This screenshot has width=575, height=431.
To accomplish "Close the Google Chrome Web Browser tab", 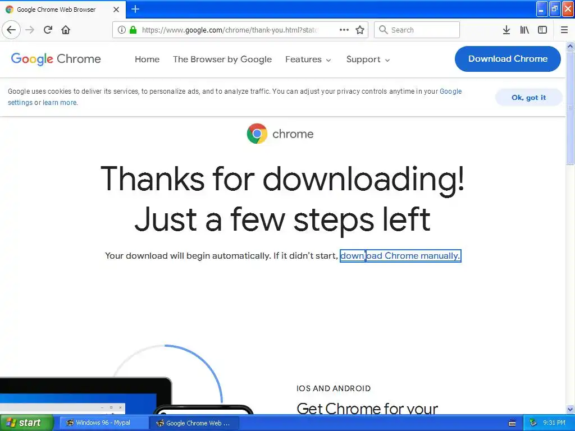I will pyautogui.click(x=116, y=10).
